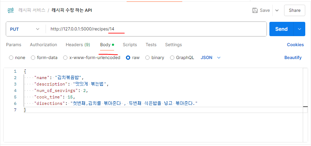Click line number 7 in the gutter
Screen dimensions: 311x146
(15, 110)
